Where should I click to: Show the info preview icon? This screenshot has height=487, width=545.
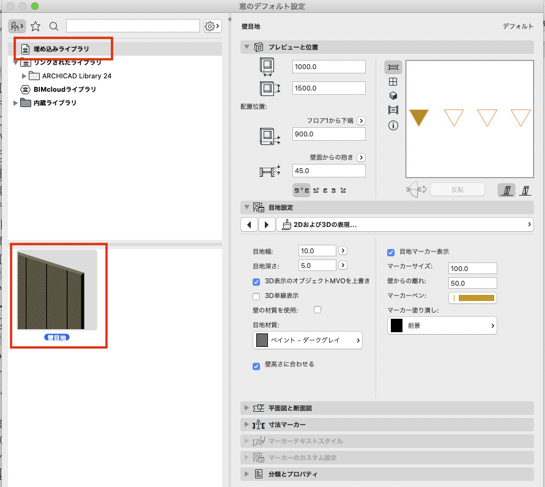pyautogui.click(x=393, y=125)
